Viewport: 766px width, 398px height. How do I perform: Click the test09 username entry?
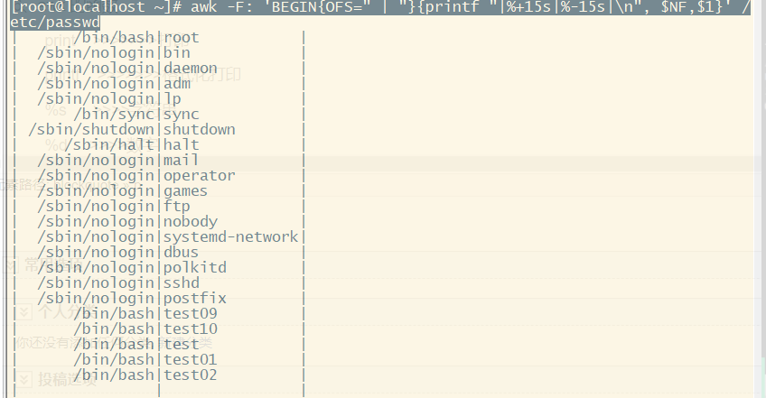[191, 314]
